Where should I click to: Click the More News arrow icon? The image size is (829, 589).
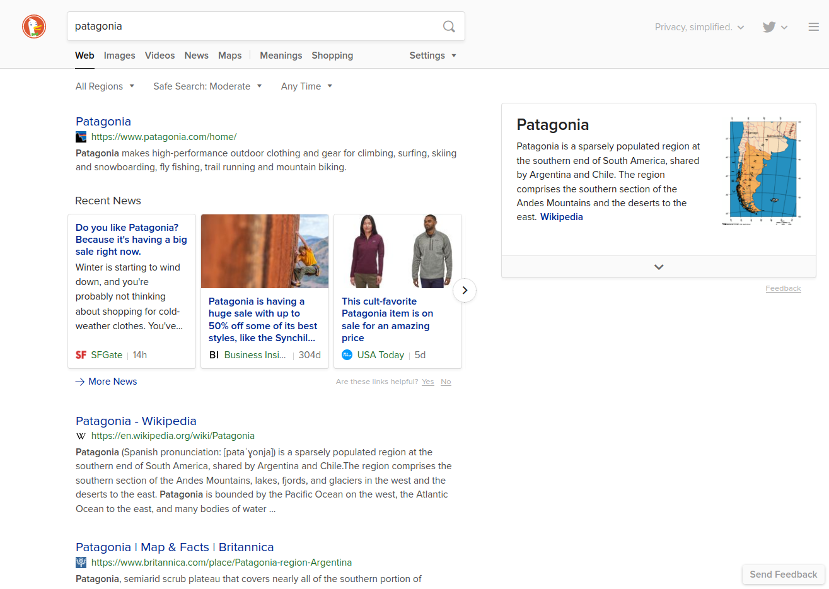click(x=80, y=382)
